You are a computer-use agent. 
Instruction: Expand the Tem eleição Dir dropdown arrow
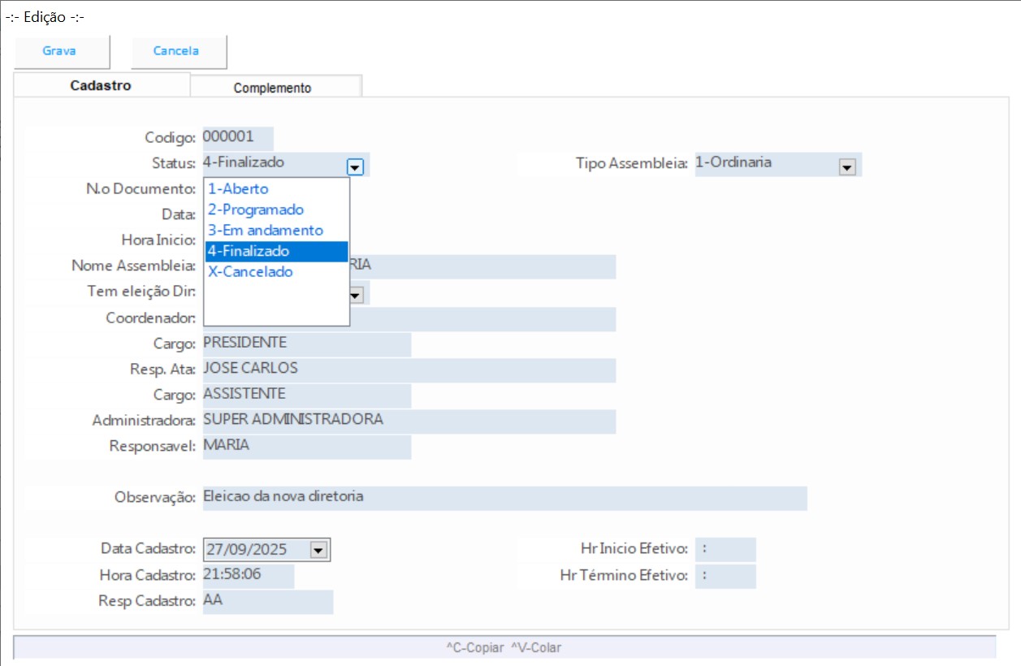coord(356,295)
